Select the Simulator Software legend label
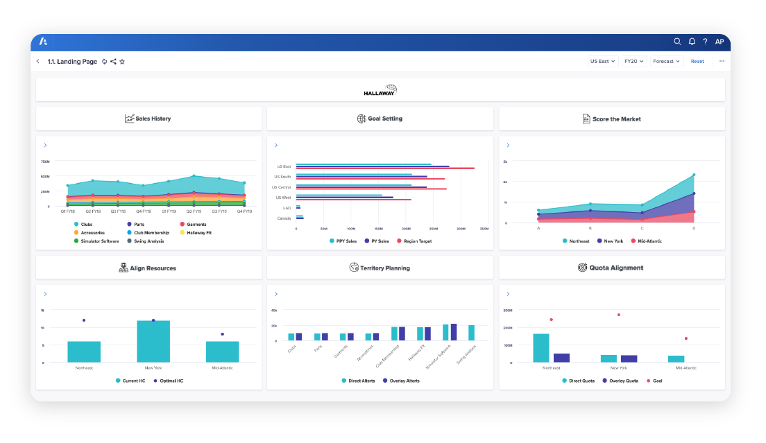766x443 pixels. point(100,241)
